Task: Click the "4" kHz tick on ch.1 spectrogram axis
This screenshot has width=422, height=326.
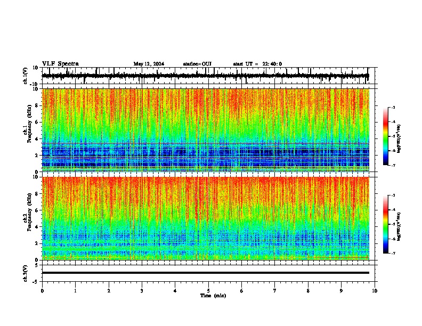Action: [x=37, y=139]
